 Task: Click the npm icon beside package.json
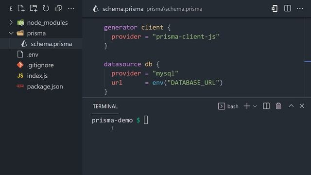pyautogui.click(x=20, y=86)
